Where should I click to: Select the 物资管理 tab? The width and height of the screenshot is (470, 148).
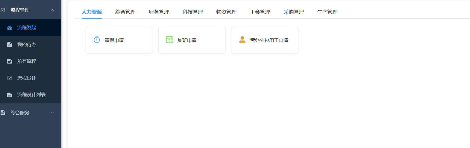click(x=226, y=12)
